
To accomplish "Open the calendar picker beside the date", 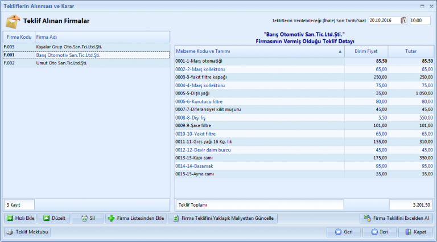I will (x=403, y=20).
